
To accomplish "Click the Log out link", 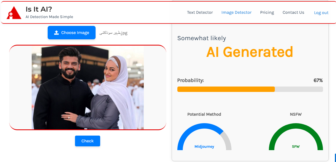I will click(321, 13).
